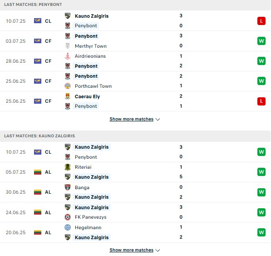This screenshot has width=271, height=256.
Task: Click the FK Panevezys football logo
Action: click(x=68, y=217)
